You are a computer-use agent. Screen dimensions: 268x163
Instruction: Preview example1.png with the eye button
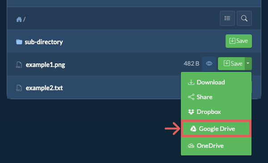tap(209, 63)
